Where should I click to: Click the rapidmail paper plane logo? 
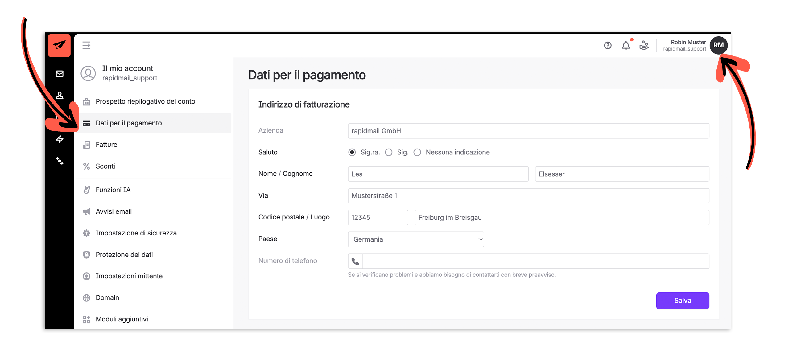59,46
